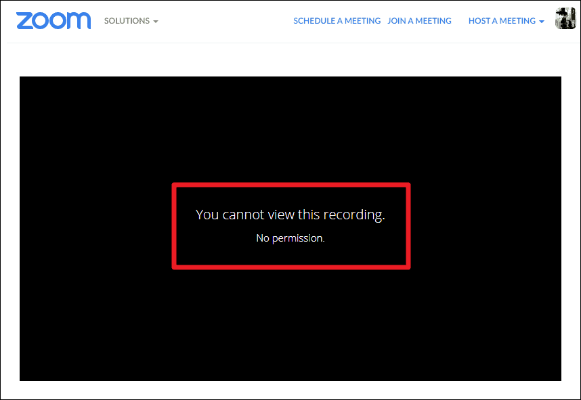581x400 pixels.
Task: Open the user profile avatar menu
Action: [565, 18]
